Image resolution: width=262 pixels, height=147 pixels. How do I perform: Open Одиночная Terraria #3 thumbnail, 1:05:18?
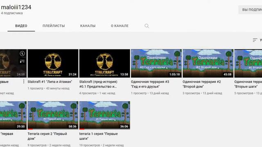[x=156, y=63]
